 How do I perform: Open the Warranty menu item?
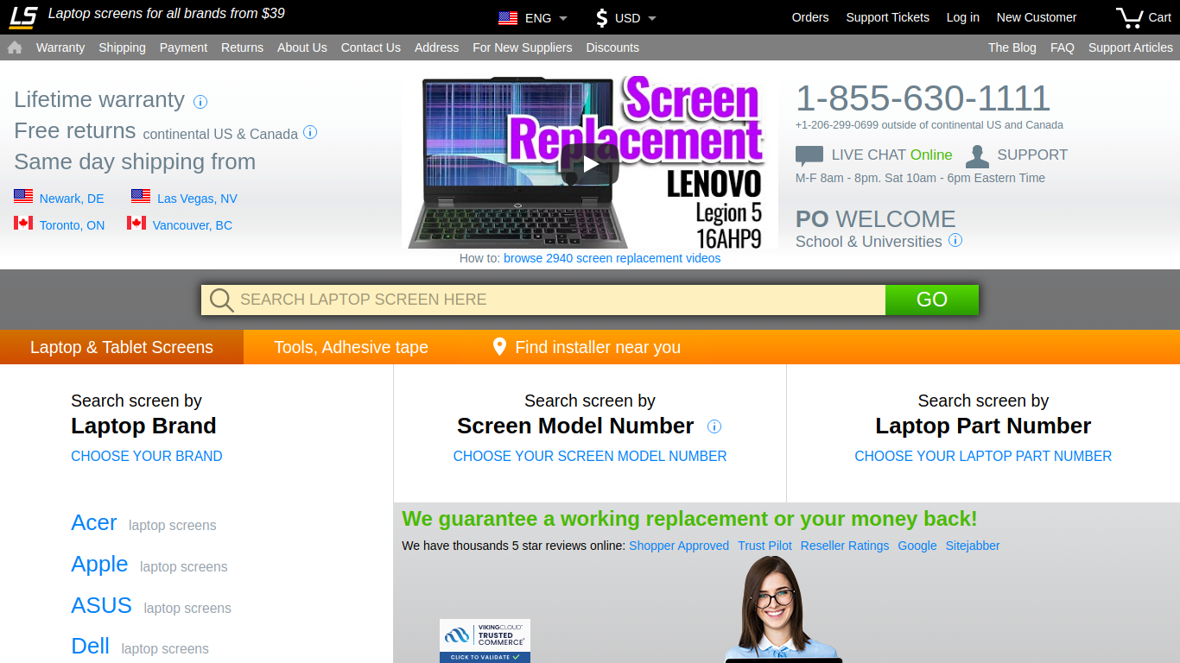point(60,47)
